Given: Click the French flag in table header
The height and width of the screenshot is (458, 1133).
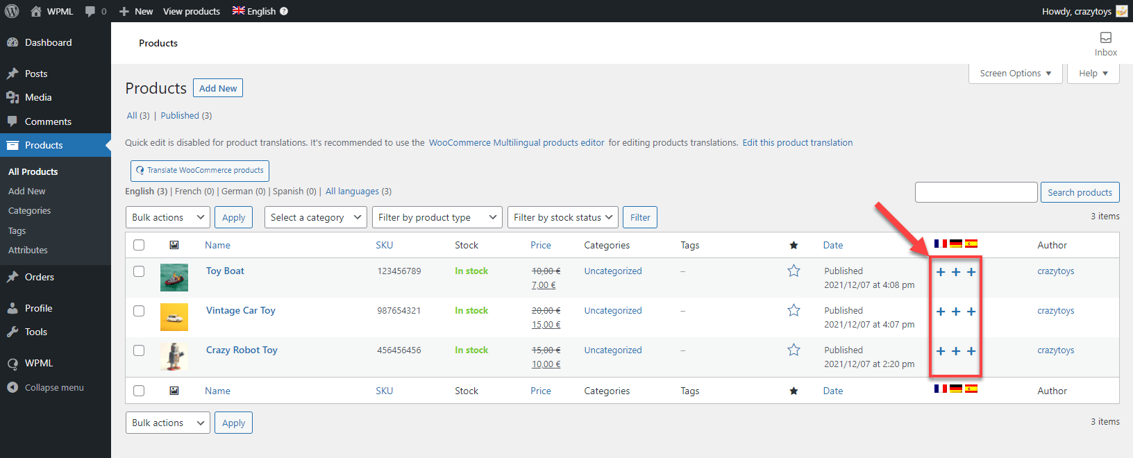Looking at the screenshot, I should click(941, 244).
